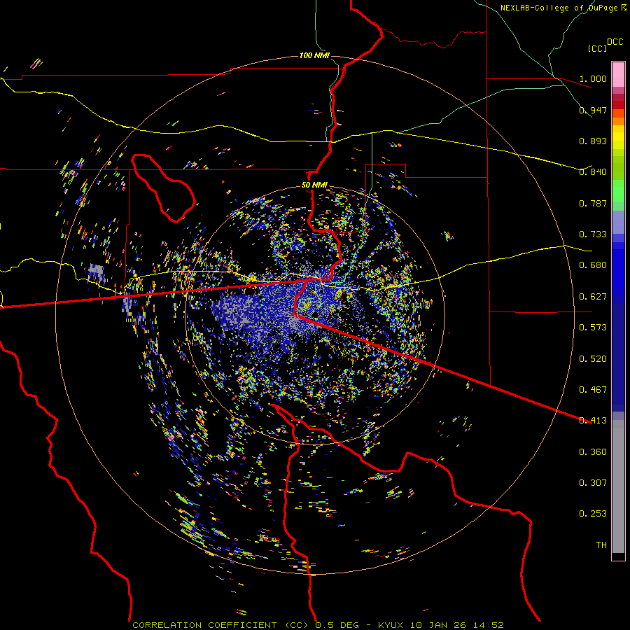
Task: Click the 100 NMI range ring label
Action: 314,55
